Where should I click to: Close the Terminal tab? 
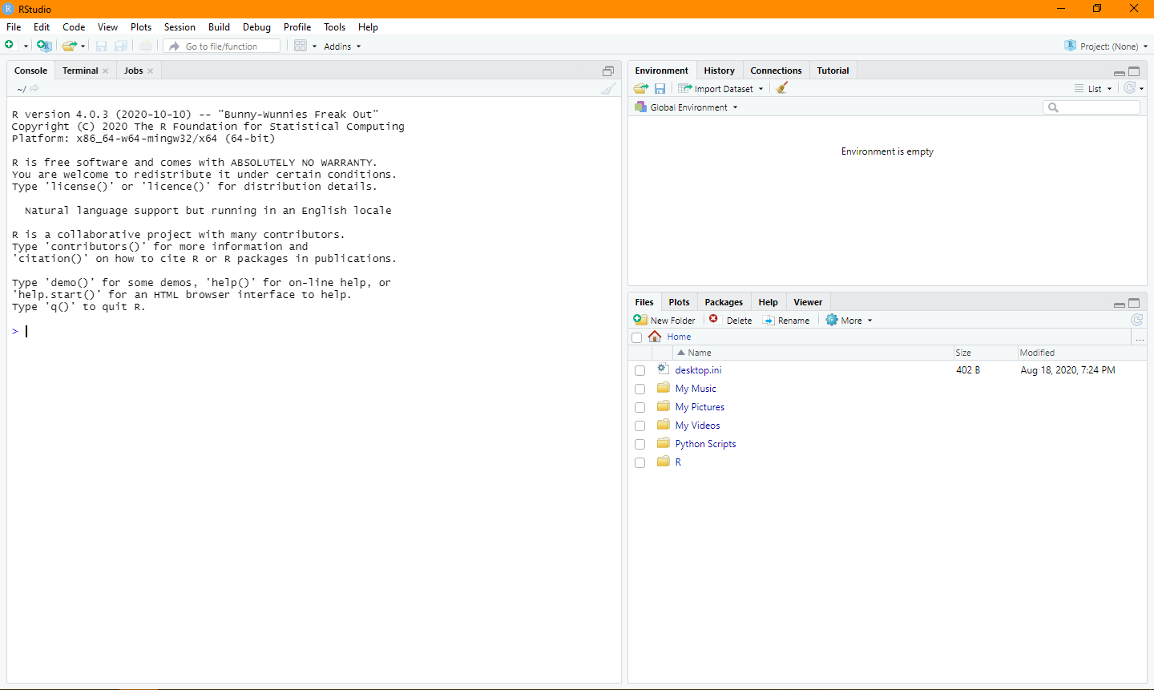105,71
